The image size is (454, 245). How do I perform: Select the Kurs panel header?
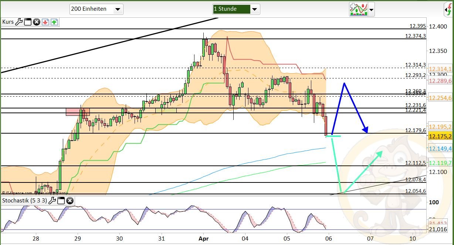click(x=8, y=22)
